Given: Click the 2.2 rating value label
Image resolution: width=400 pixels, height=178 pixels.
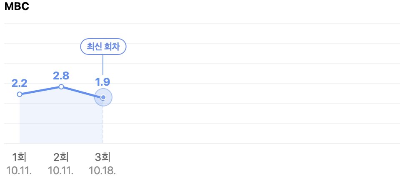Looking at the screenshot, I should click(x=20, y=83).
